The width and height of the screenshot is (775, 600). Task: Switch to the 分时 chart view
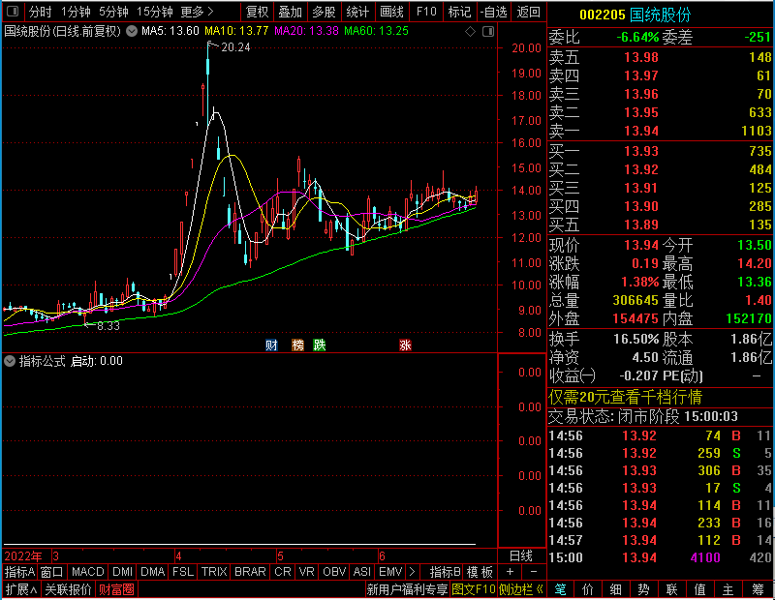[40, 12]
